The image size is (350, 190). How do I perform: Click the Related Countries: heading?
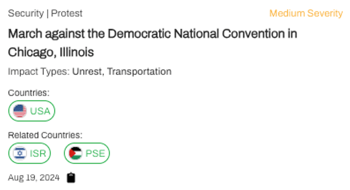pos(45,135)
